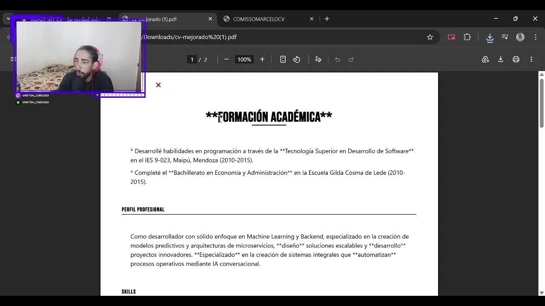Open PDF viewer more actions menu
Image resolution: width=545 pixels, height=306 pixels.
tap(531, 59)
